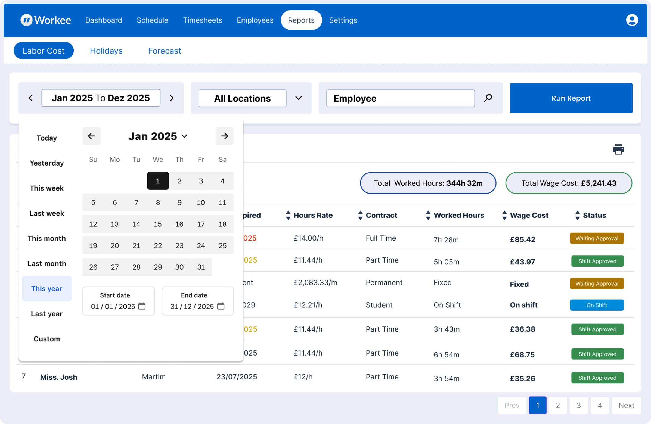Open the user profile avatar
This screenshot has height=424, width=651.
coord(632,20)
